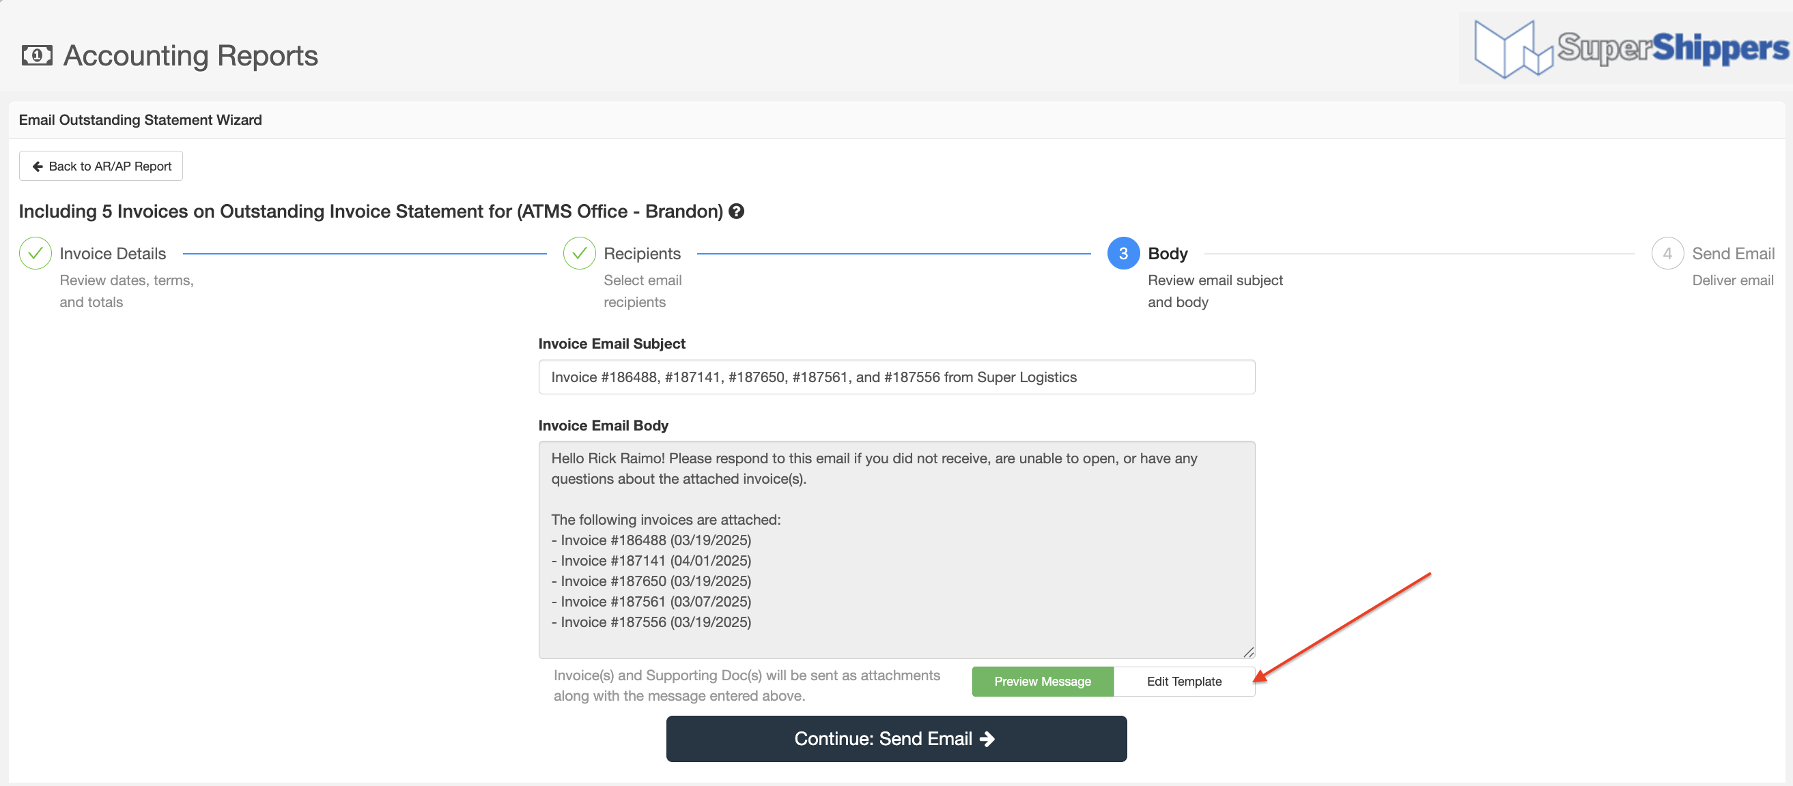Open Preview Message
The width and height of the screenshot is (1793, 786).
click(1043, 681)
